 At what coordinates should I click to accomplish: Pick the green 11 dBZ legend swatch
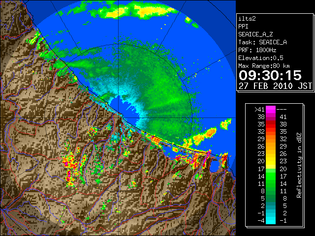coord(271,183)
